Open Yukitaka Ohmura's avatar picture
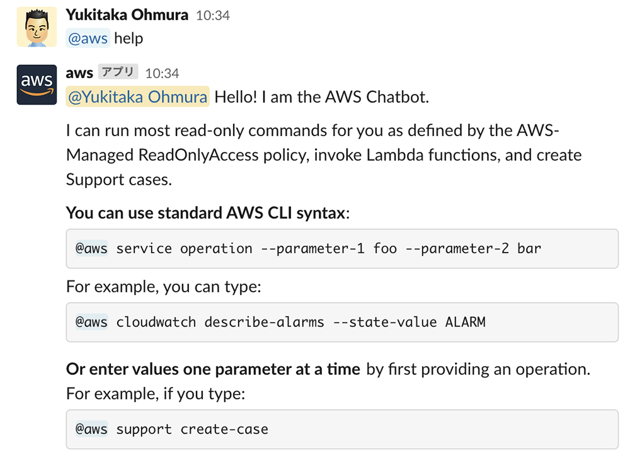Screen dimensions: 630x455 tap(37, 26)
